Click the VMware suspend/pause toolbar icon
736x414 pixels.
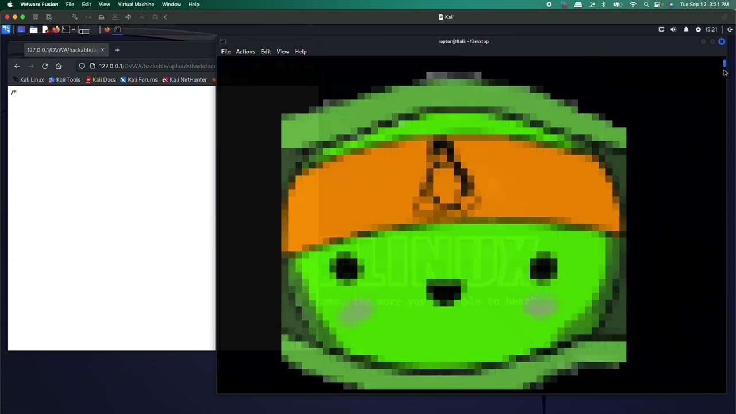click(36, 17)
